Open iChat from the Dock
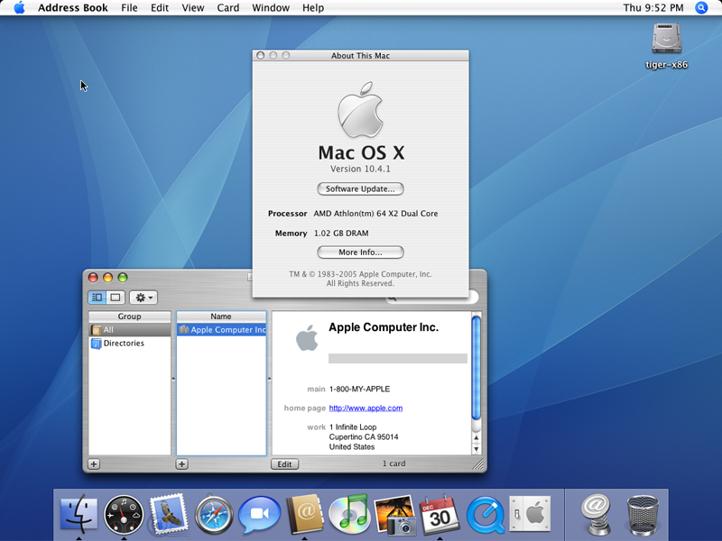The height and width of the screenshot is (541, 722). coord(259,515)
